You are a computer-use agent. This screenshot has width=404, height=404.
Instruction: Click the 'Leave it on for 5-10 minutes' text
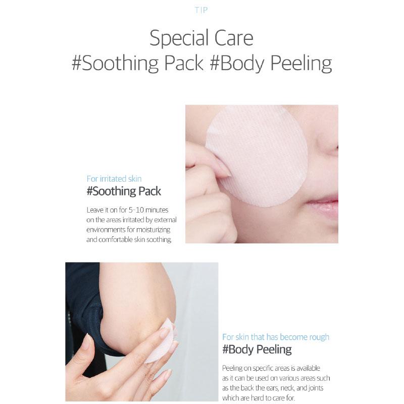[127, 210]
